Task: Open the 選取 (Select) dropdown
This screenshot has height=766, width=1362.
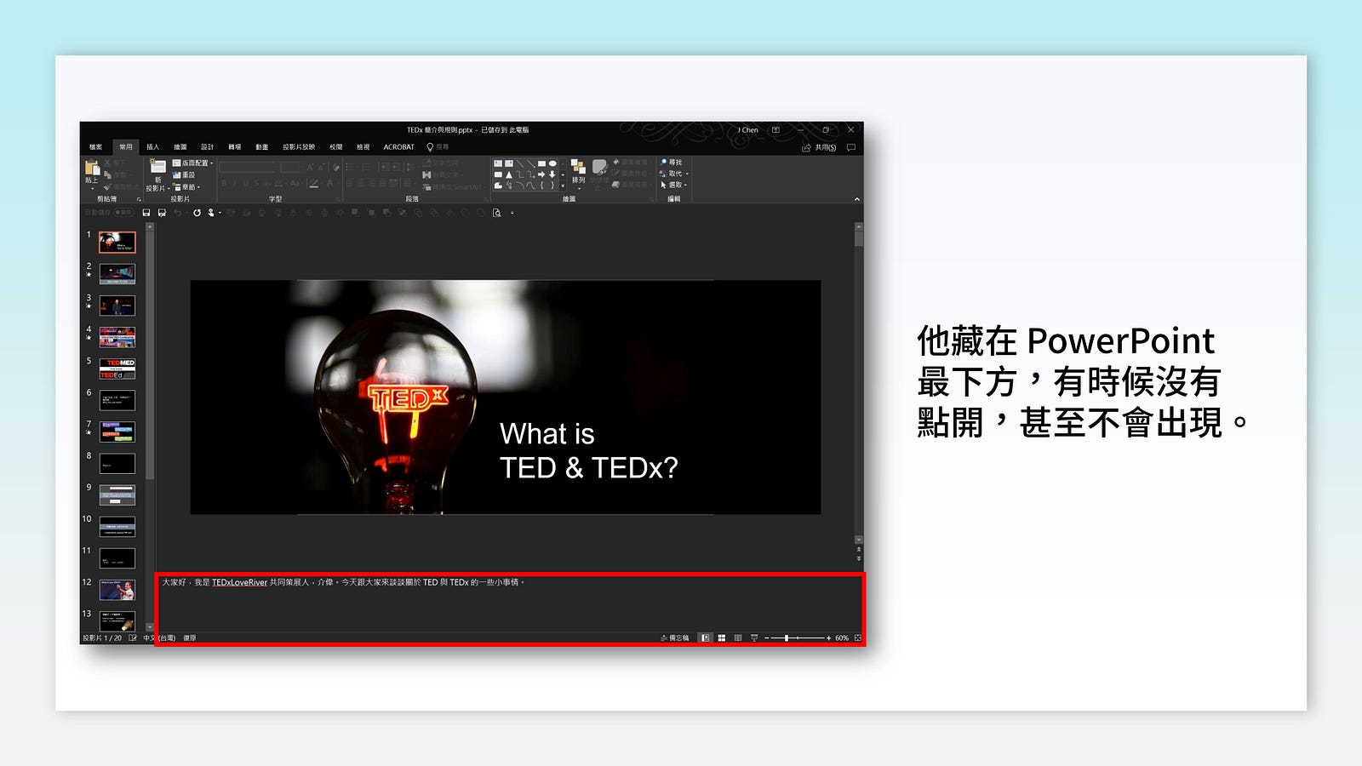Action: (x=673, y=185)
